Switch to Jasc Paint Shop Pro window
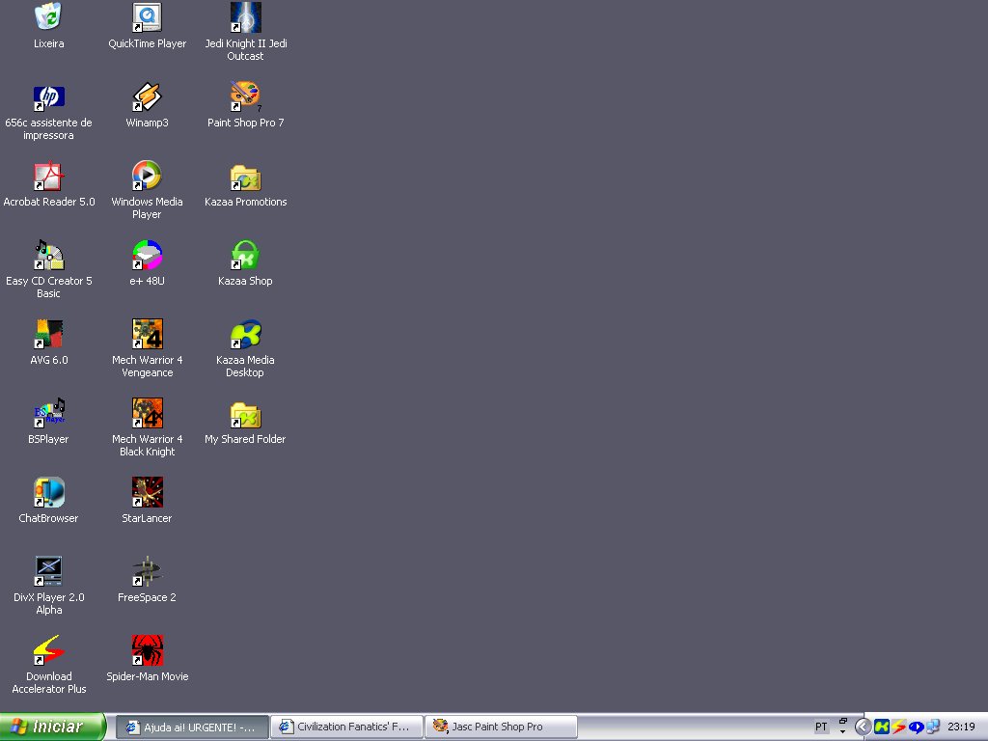Screen dimensions: 988x741 click(502, 727)
